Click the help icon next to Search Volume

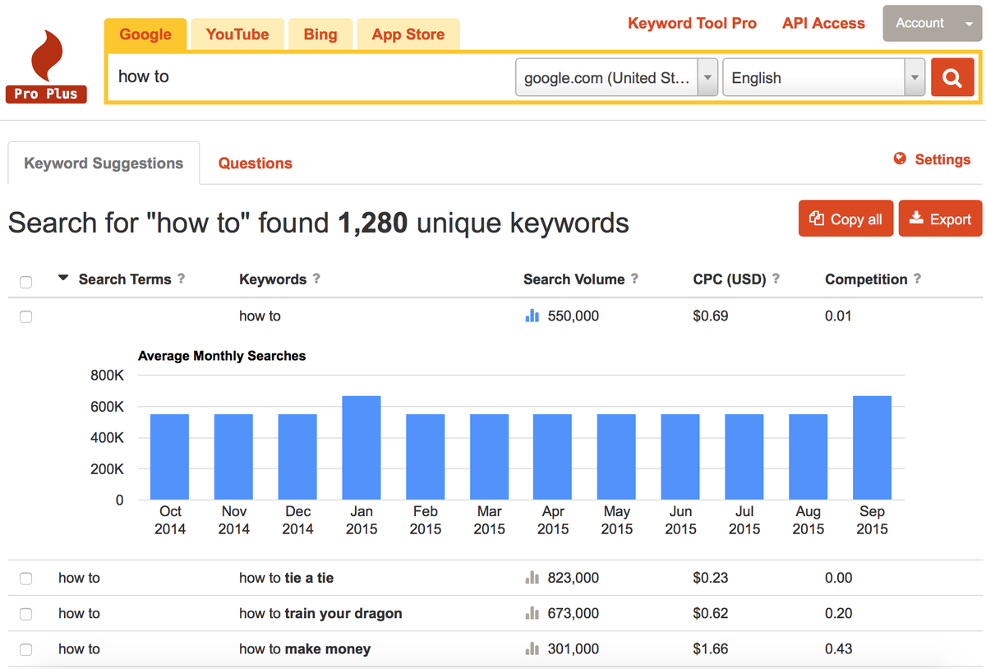point(634,279)
